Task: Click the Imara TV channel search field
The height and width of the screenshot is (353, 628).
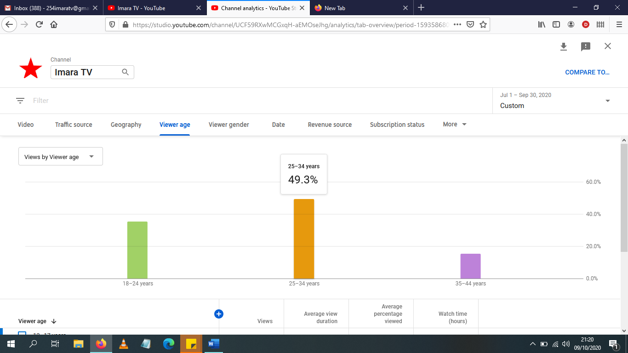Action: click(92, 72)
